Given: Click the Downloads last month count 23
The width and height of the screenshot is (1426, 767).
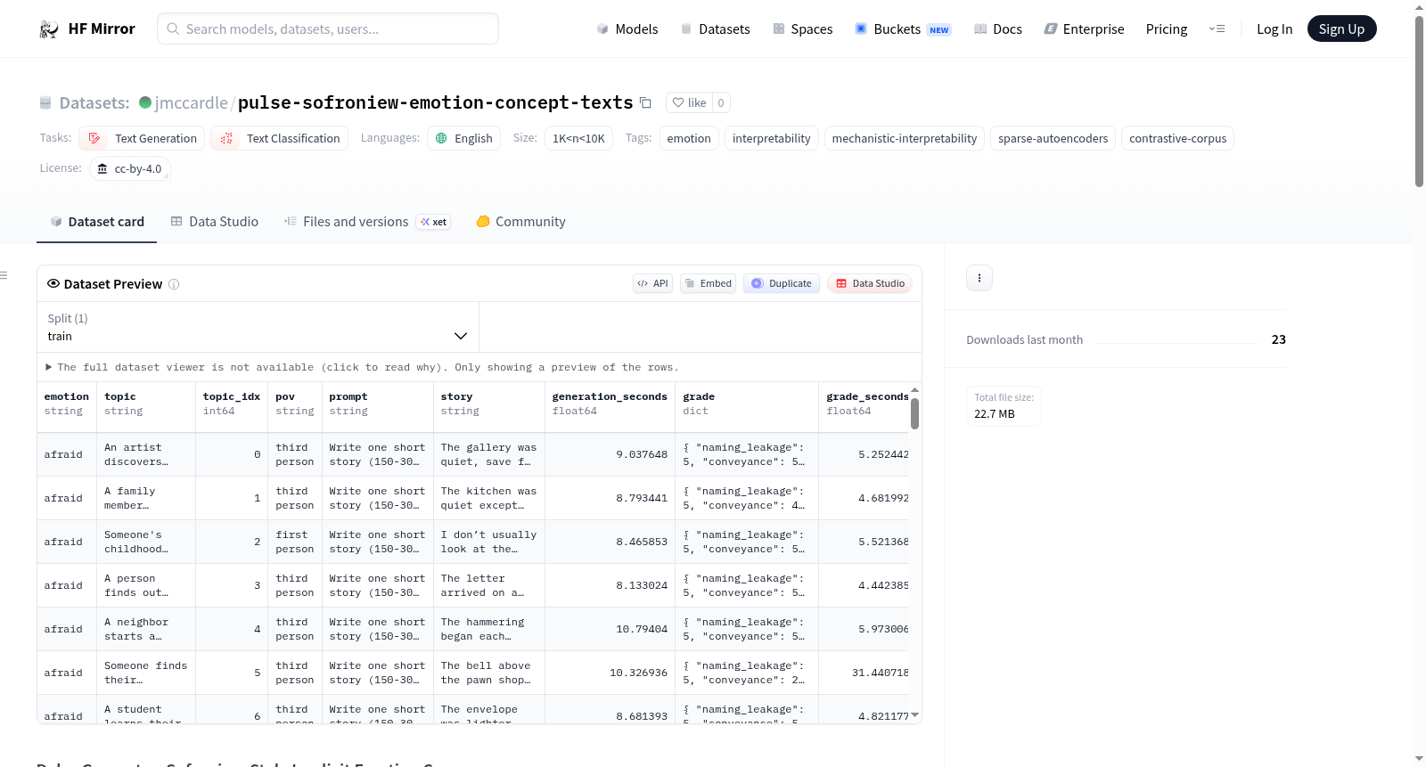Looking at the screenshot, I should (1278, 339).
